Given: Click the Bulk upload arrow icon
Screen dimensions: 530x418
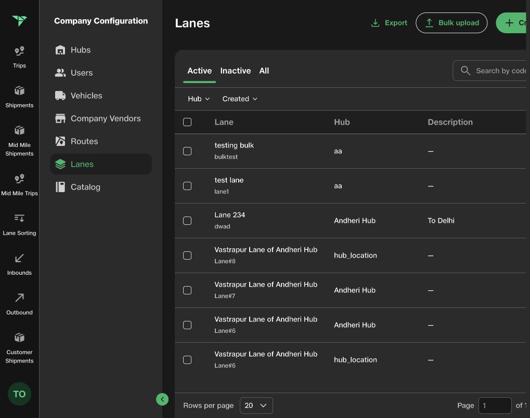Looking at the screenshot, I should (429, 23).
